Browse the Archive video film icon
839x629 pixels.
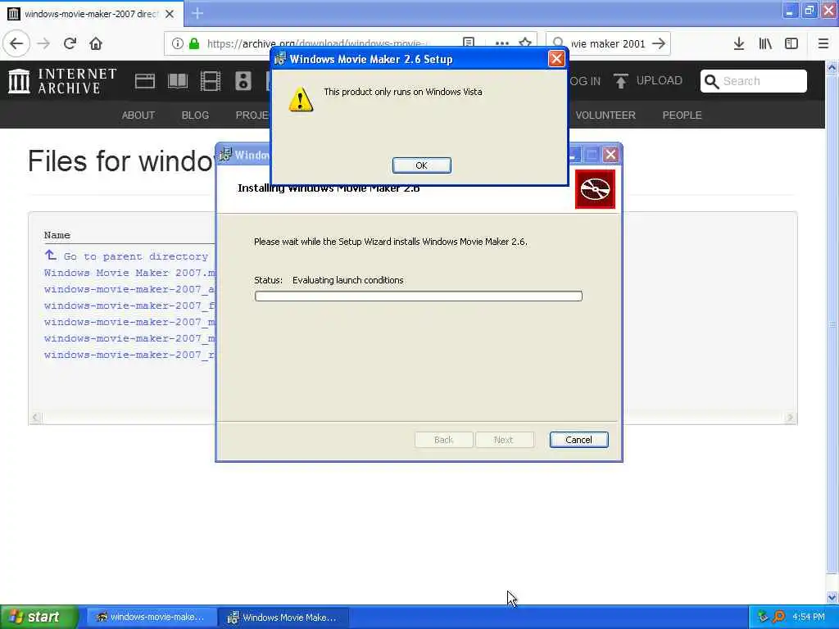(x=211, y=81)
